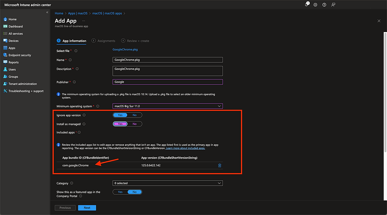
Task: Show info for Minimum operating system
Action: point(98,106)
